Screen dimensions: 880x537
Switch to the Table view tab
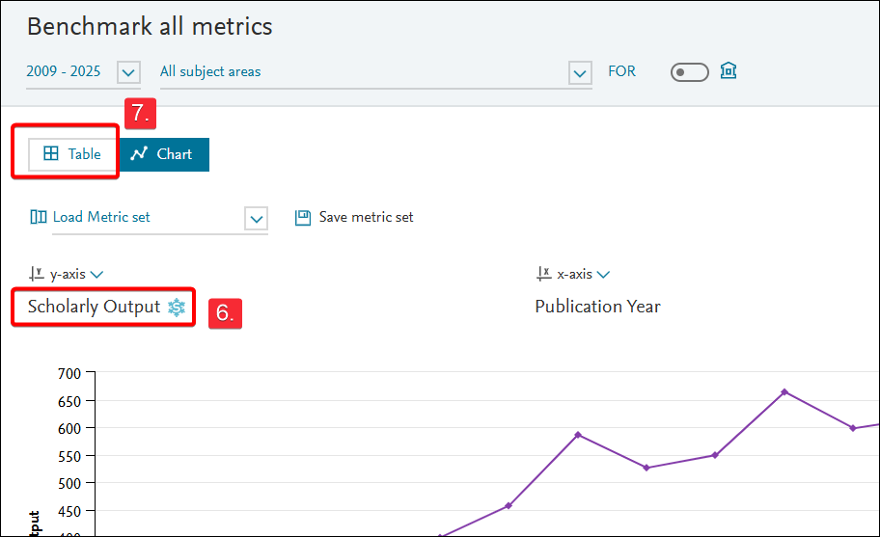tap(72, 154)
